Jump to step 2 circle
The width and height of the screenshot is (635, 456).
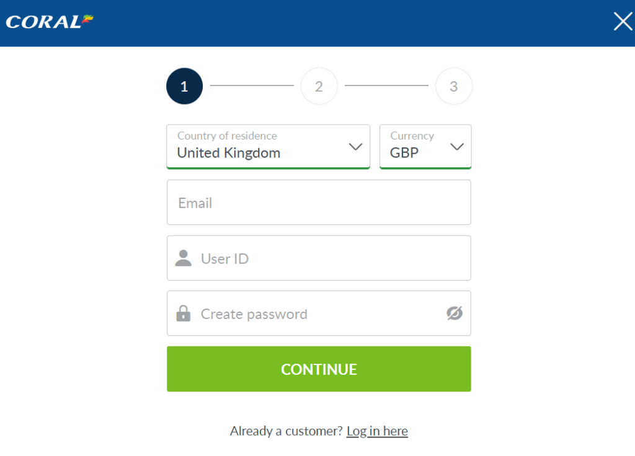click(319, 86)
